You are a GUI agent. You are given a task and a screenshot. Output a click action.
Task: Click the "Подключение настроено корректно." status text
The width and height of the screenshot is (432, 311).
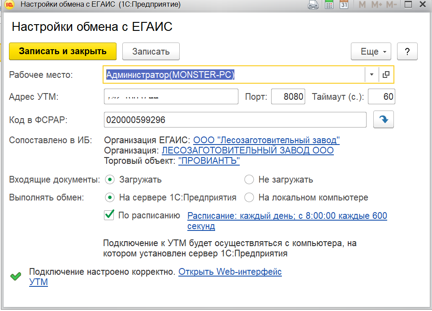click(102, 272)
